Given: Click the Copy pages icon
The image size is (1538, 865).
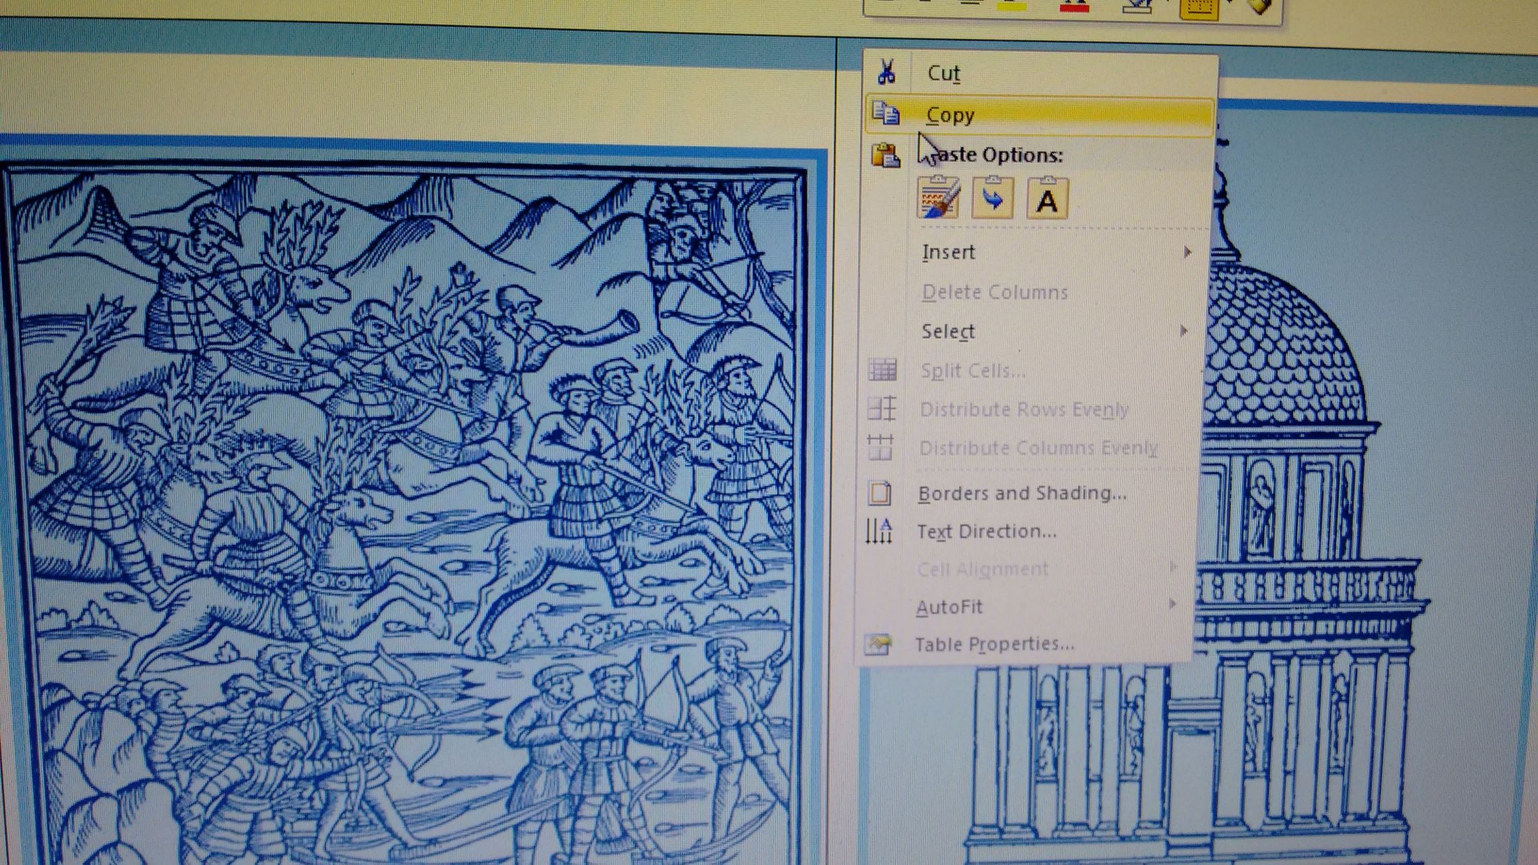Looking at the screenshot, I should [x=886, y=114].
